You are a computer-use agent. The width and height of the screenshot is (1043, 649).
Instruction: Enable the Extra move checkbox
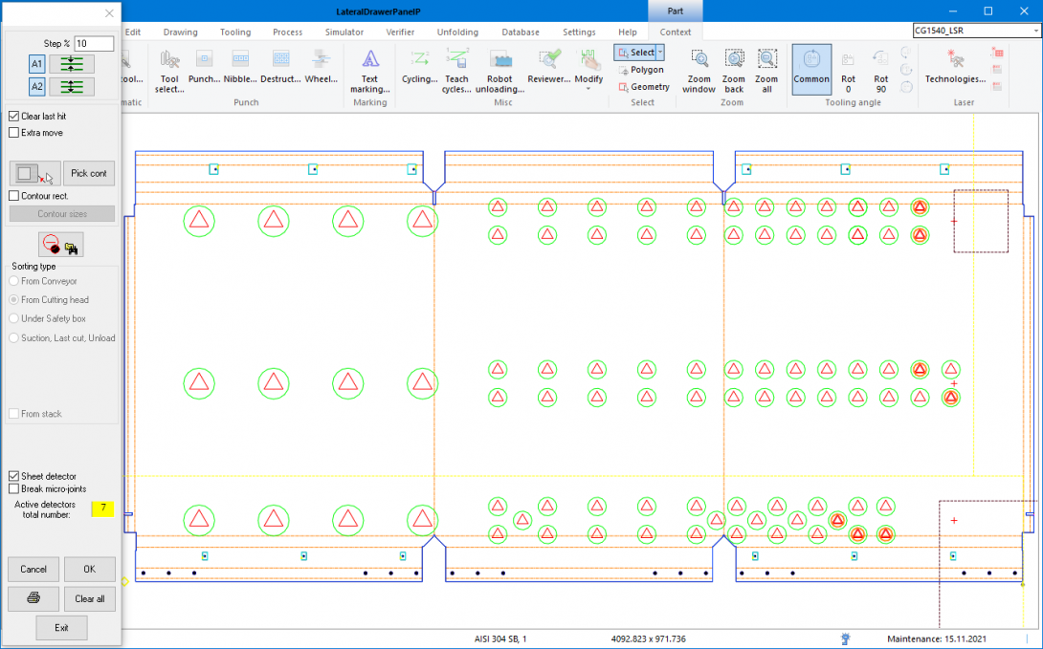(13, 133)
